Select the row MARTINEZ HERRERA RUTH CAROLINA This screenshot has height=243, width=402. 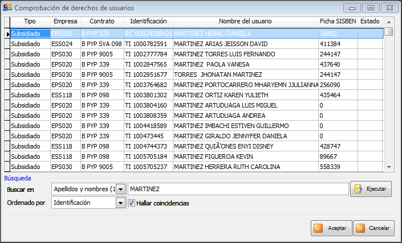pyautogui.click(x=196, y=167)
